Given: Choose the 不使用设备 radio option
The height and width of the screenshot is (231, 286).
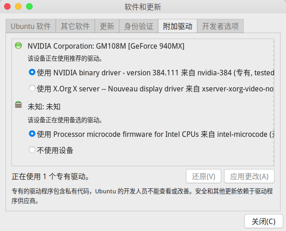Looking at the screenshot, I should (32, 150).
